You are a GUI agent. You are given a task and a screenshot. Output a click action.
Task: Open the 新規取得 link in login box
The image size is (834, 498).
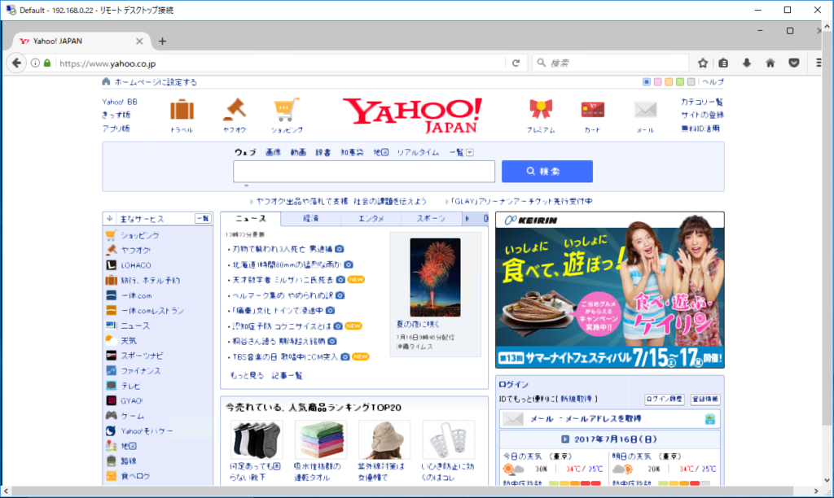click(577, 399)
